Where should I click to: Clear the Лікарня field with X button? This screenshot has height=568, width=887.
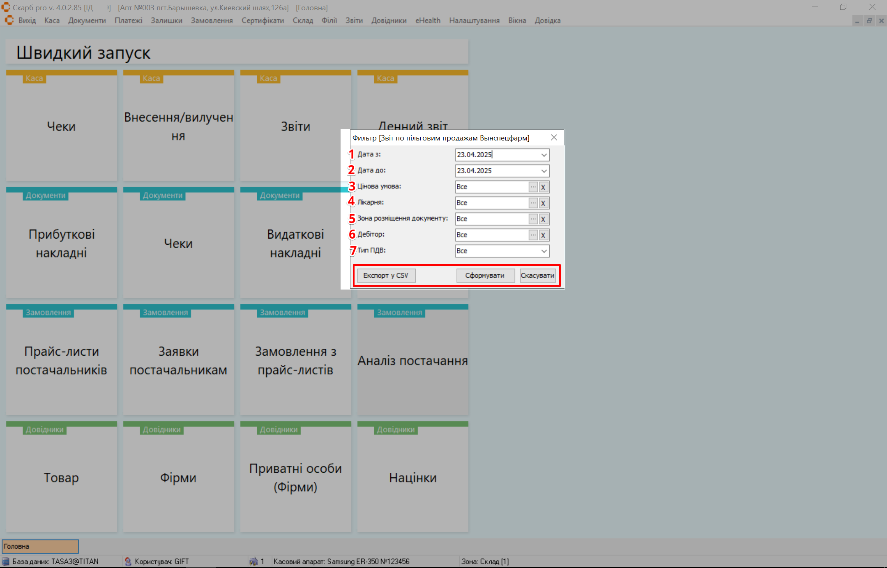(543, 203)
